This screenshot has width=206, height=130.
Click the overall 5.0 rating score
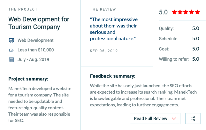[163, 12]
